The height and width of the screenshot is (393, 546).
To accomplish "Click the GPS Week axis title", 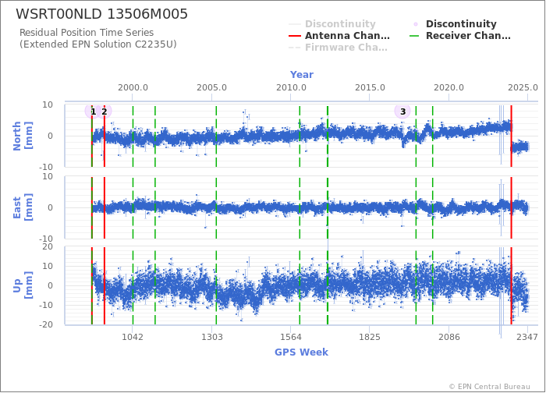I will [302, 352].
